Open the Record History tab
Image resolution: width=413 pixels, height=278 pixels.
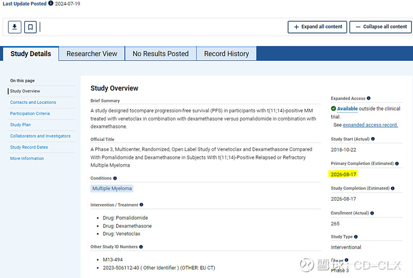pos(226,54)
